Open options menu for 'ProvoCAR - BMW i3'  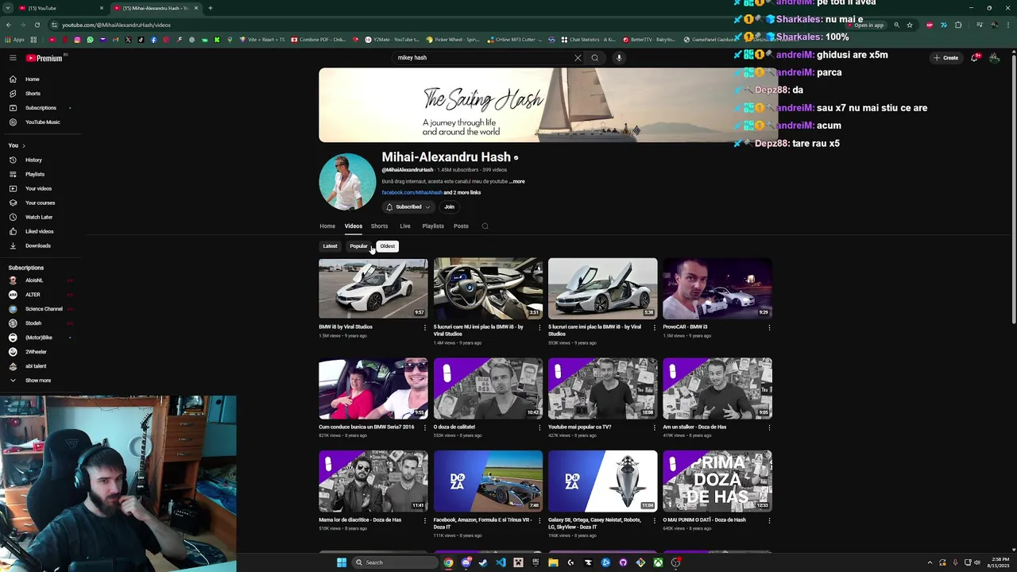[x=768, y=327]
